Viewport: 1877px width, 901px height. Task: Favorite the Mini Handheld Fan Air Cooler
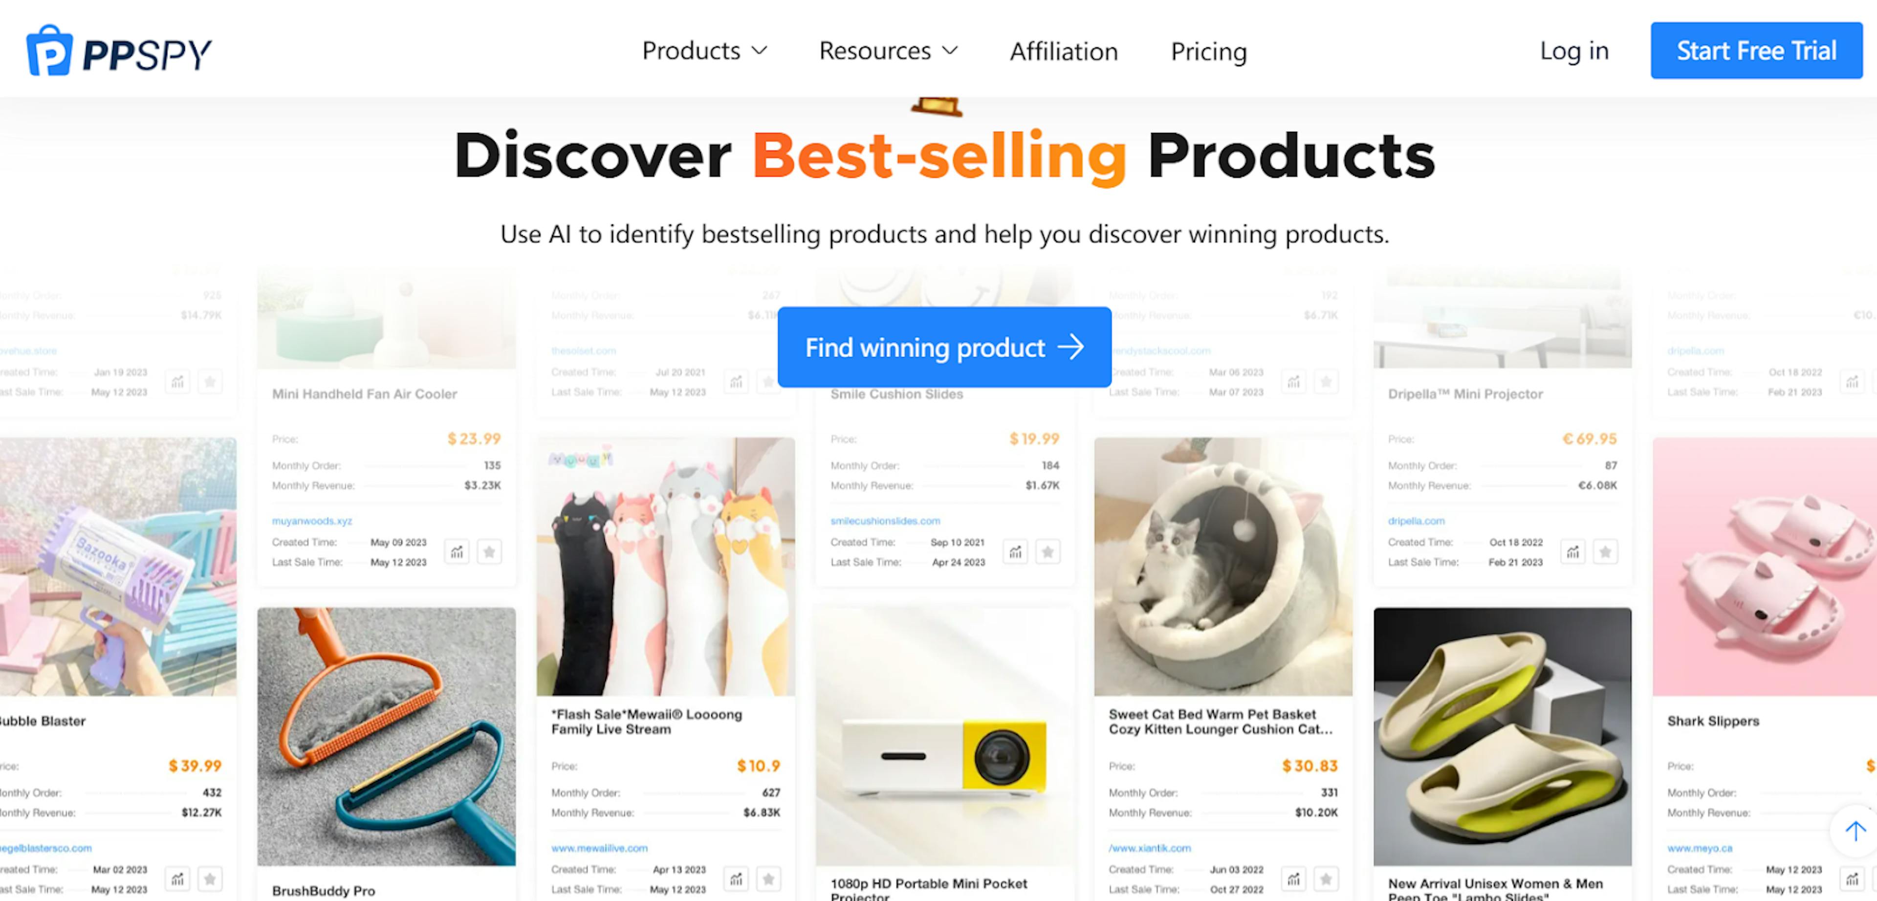pos(489,552)
